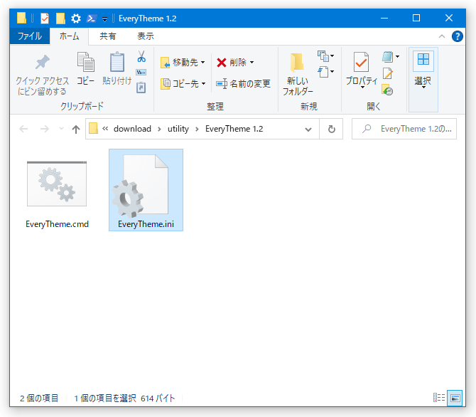Image resolution: width=476 pixels, height=417 pixels.
Task: Open the recent locations dropdown arrow
Action: point(61,129)
